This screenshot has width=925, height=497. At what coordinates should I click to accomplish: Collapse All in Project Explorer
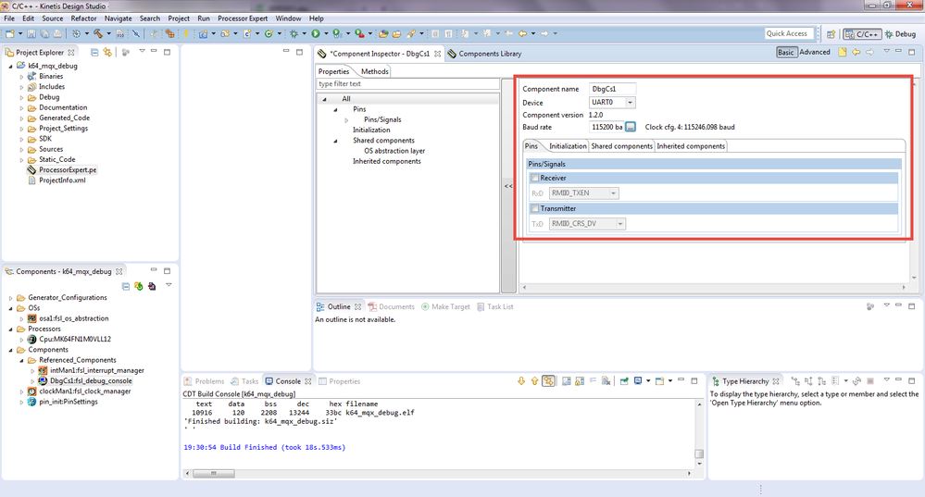click(x=94, y=53)
